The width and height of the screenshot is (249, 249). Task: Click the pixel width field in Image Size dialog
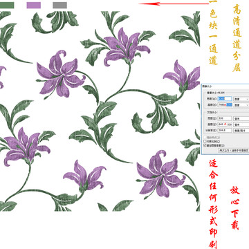[225, 99]
